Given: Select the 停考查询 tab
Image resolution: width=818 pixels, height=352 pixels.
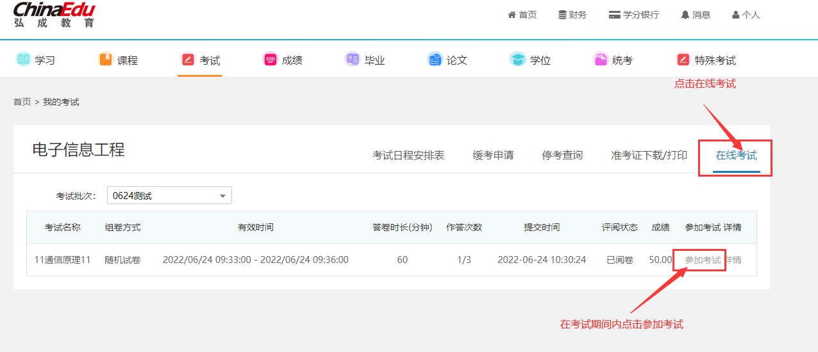Looking at the screenshot, I should [x=562, y=156].
